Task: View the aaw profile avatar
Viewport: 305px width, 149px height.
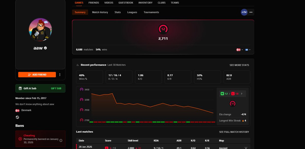Action: (40, 29)
